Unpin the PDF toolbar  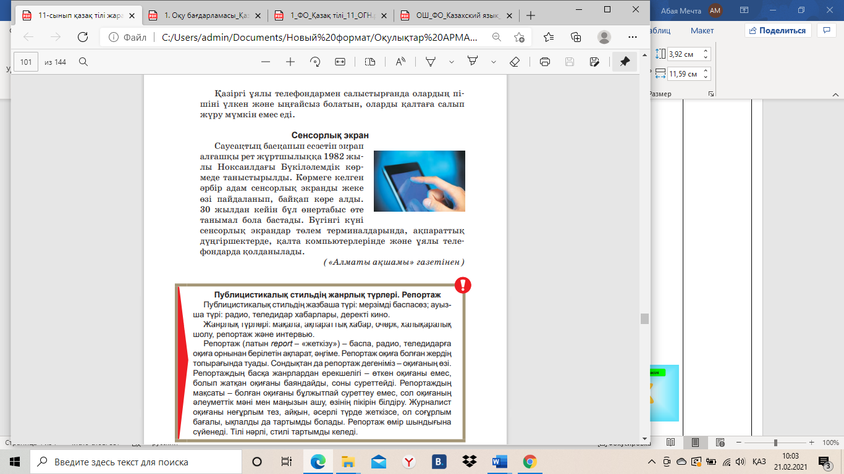point(625,62)
